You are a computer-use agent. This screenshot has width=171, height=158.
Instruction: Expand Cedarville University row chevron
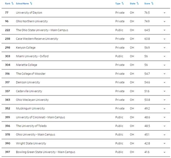(x=165, y=91)
